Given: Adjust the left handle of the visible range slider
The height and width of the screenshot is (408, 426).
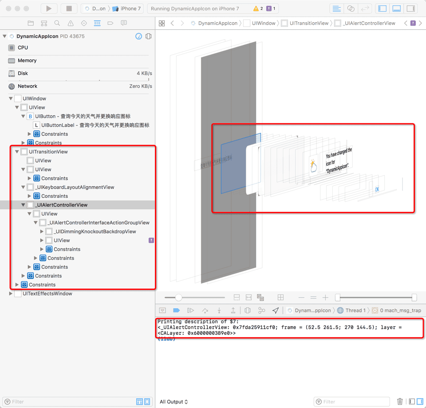Looking at the screenshot, I should point(337,298).
